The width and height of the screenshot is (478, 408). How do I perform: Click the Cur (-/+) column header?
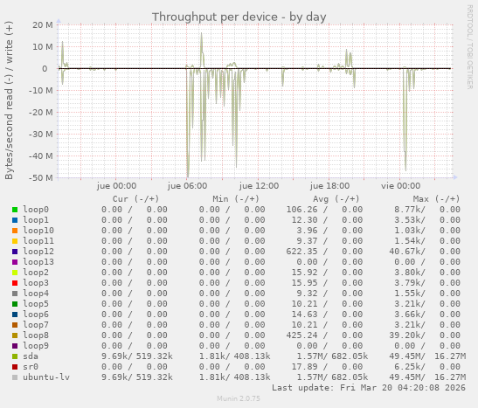tap(136, 199)
